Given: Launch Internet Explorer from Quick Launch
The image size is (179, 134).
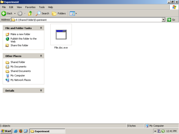Looking at the screenshot, I should coord(16,131).
